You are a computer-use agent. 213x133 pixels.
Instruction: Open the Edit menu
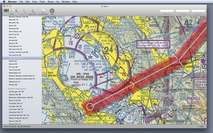coord(27,2)
